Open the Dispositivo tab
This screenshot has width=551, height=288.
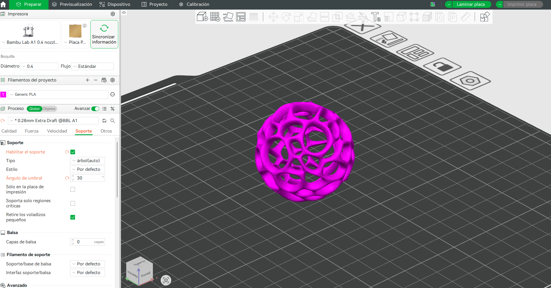[115, 4]
